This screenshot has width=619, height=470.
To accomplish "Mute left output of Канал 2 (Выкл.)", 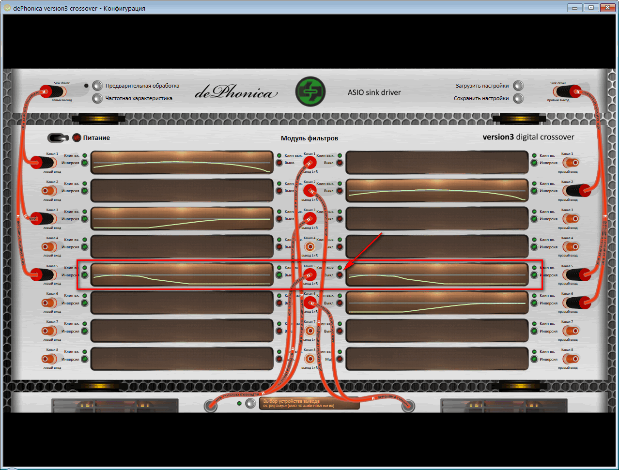I will 279,191.
